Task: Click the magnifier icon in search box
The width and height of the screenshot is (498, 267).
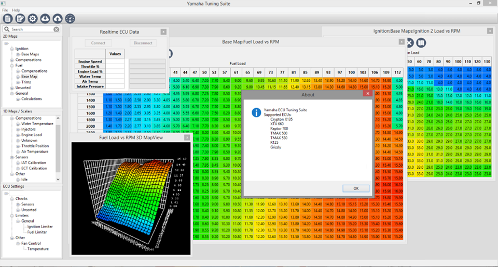Action: tap(7, 29)
